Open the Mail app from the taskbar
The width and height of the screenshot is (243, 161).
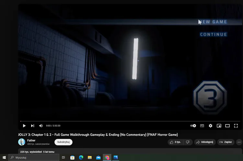pyautogui.click(x=98, y=157)
